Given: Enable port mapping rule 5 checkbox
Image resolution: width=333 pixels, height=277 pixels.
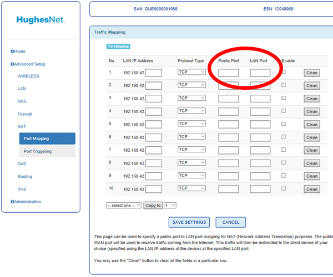Looking at the screenshot, I should point(284,124).
